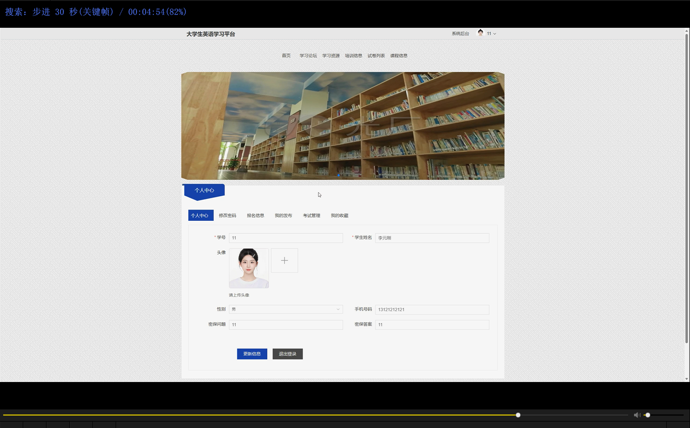The width and height of the screenshot is (690, 428).
Task: Focus the 手机号码 input field
Action: coord(432,310)
